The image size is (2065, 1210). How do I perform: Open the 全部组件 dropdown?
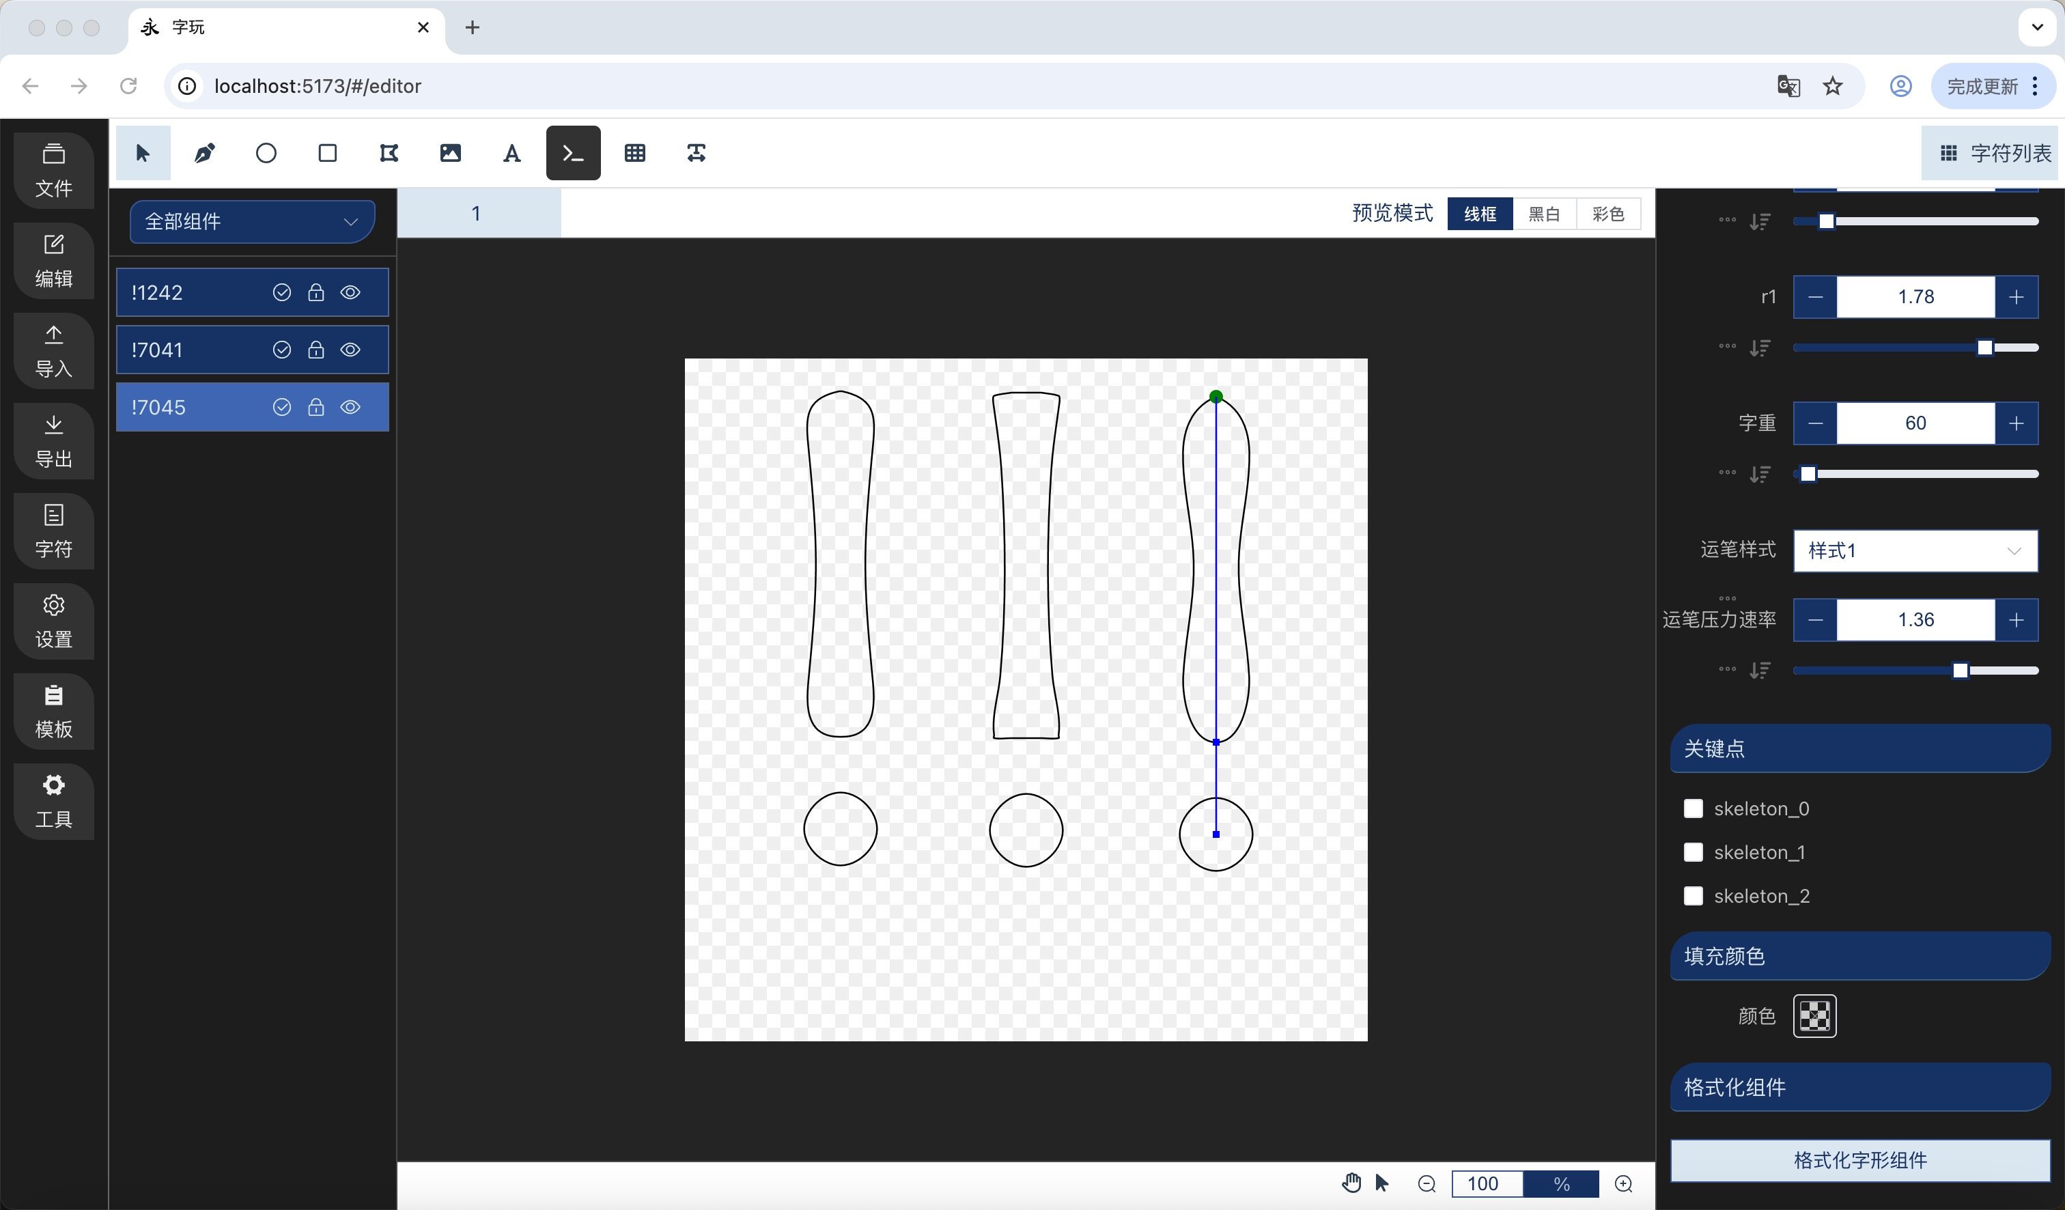253,221
